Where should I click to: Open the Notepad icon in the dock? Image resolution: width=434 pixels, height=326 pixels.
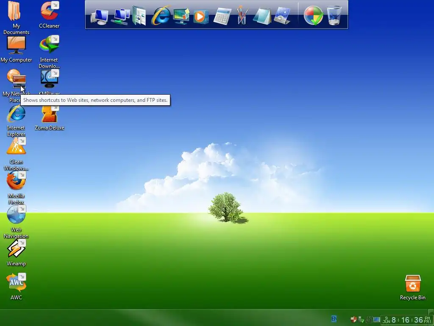click(262, 17)
